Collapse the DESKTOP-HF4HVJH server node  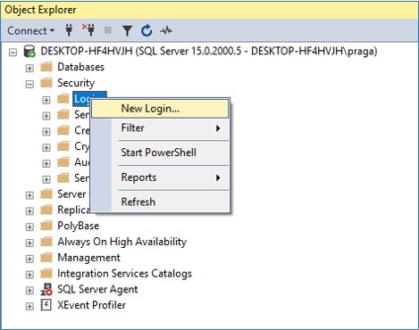point(13,53)
